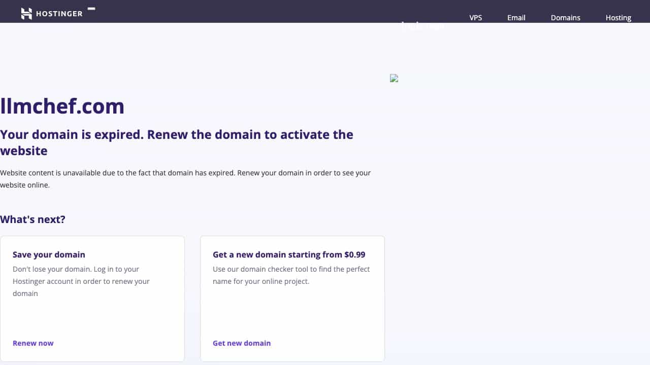This screenshot has height=365, width=650.
Task: Click the Hostinger logo in the header
Action: pyautogui.click(x=51, y=14)
